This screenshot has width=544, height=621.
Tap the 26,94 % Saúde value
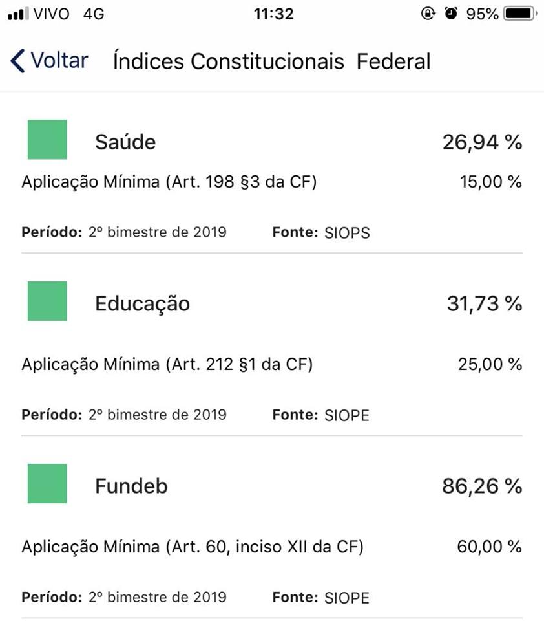pos(482,142)
